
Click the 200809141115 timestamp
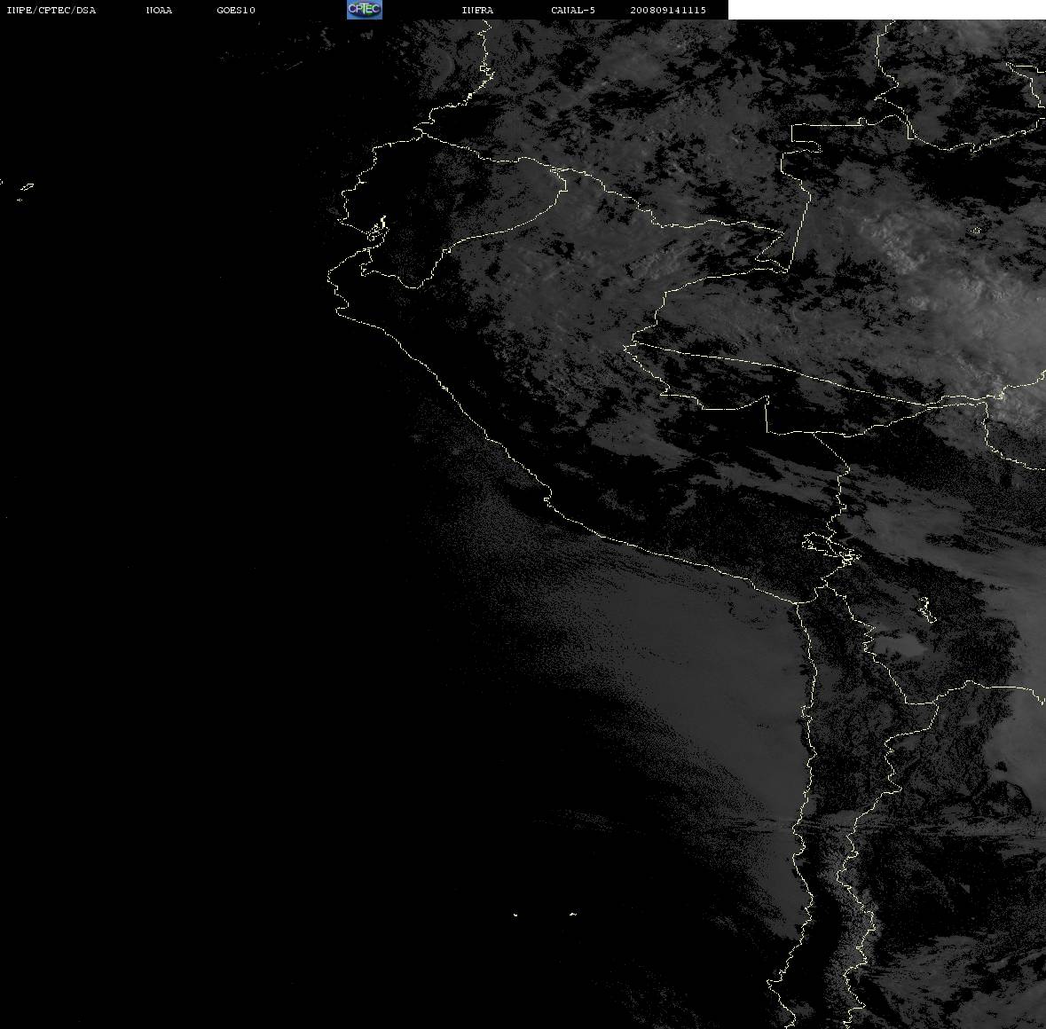668,10
